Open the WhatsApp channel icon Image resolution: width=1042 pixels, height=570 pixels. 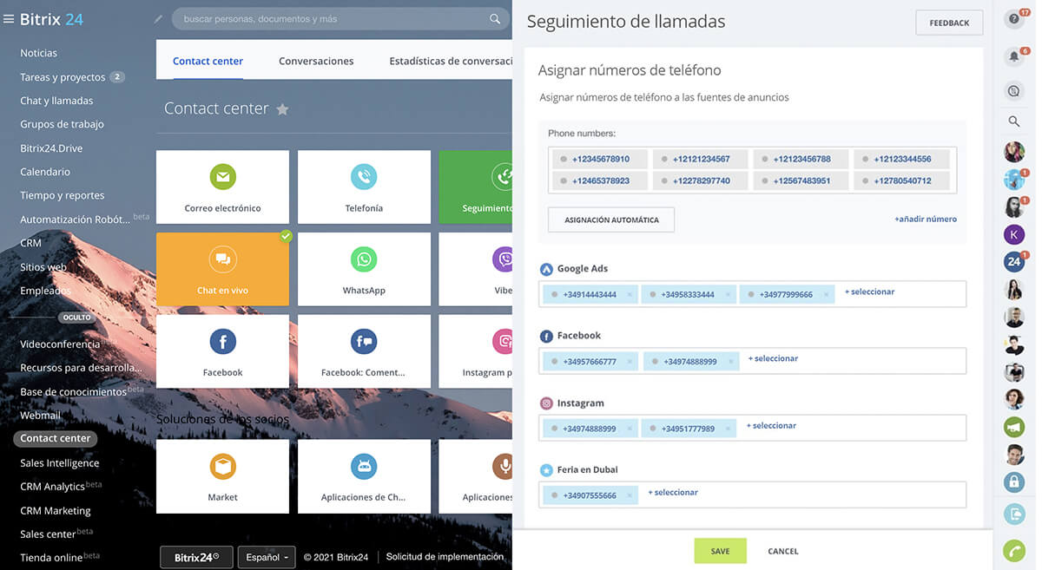click(364, 259)
